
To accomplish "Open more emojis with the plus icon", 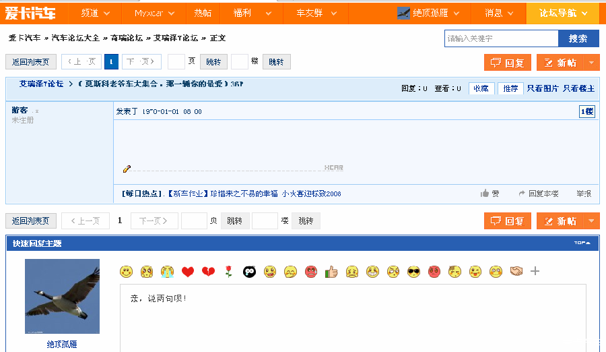I will coord(535,271).
